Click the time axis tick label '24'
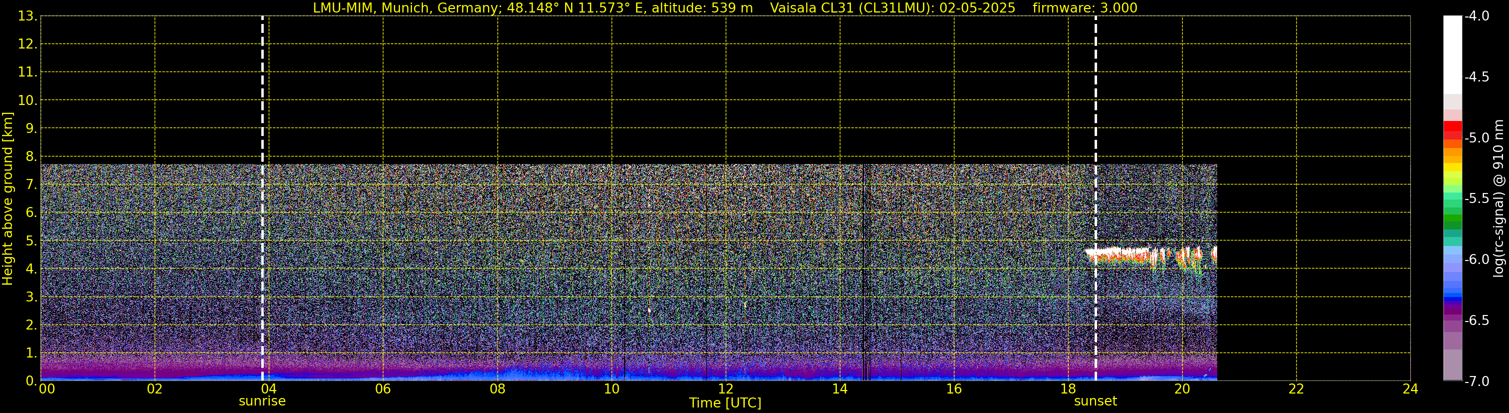Image resolution: width=1509 pixels, height=413 pixels. [x=1410, y=389]
